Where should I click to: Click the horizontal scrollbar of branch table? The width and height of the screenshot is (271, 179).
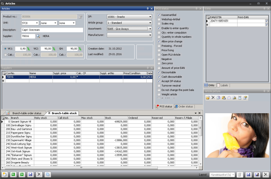81,168
